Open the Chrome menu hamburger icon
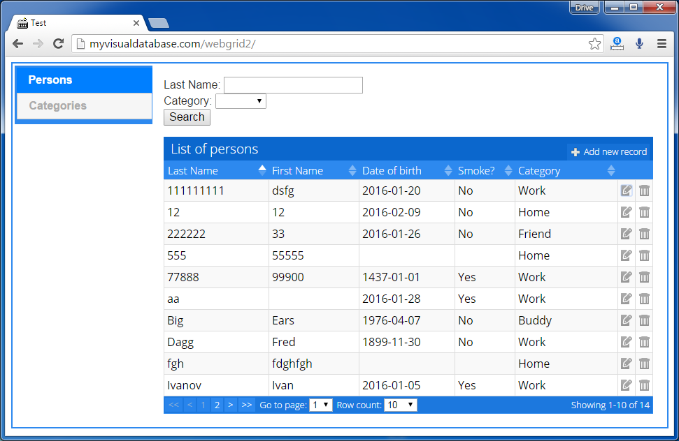The image size is (679, 441). (662, 44)
